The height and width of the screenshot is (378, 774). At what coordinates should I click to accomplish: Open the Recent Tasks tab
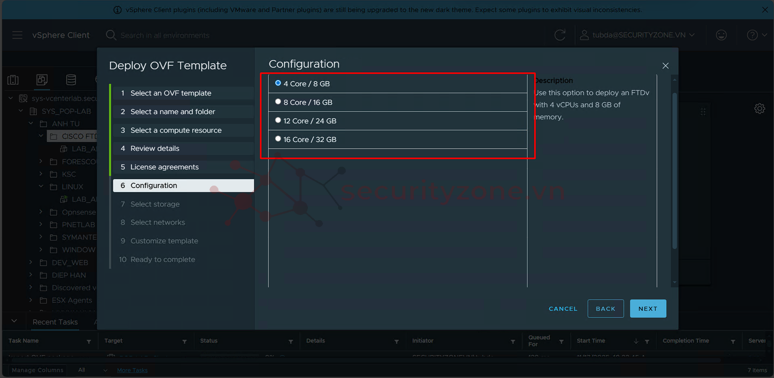pyautogui.click(x=55, y=322)
